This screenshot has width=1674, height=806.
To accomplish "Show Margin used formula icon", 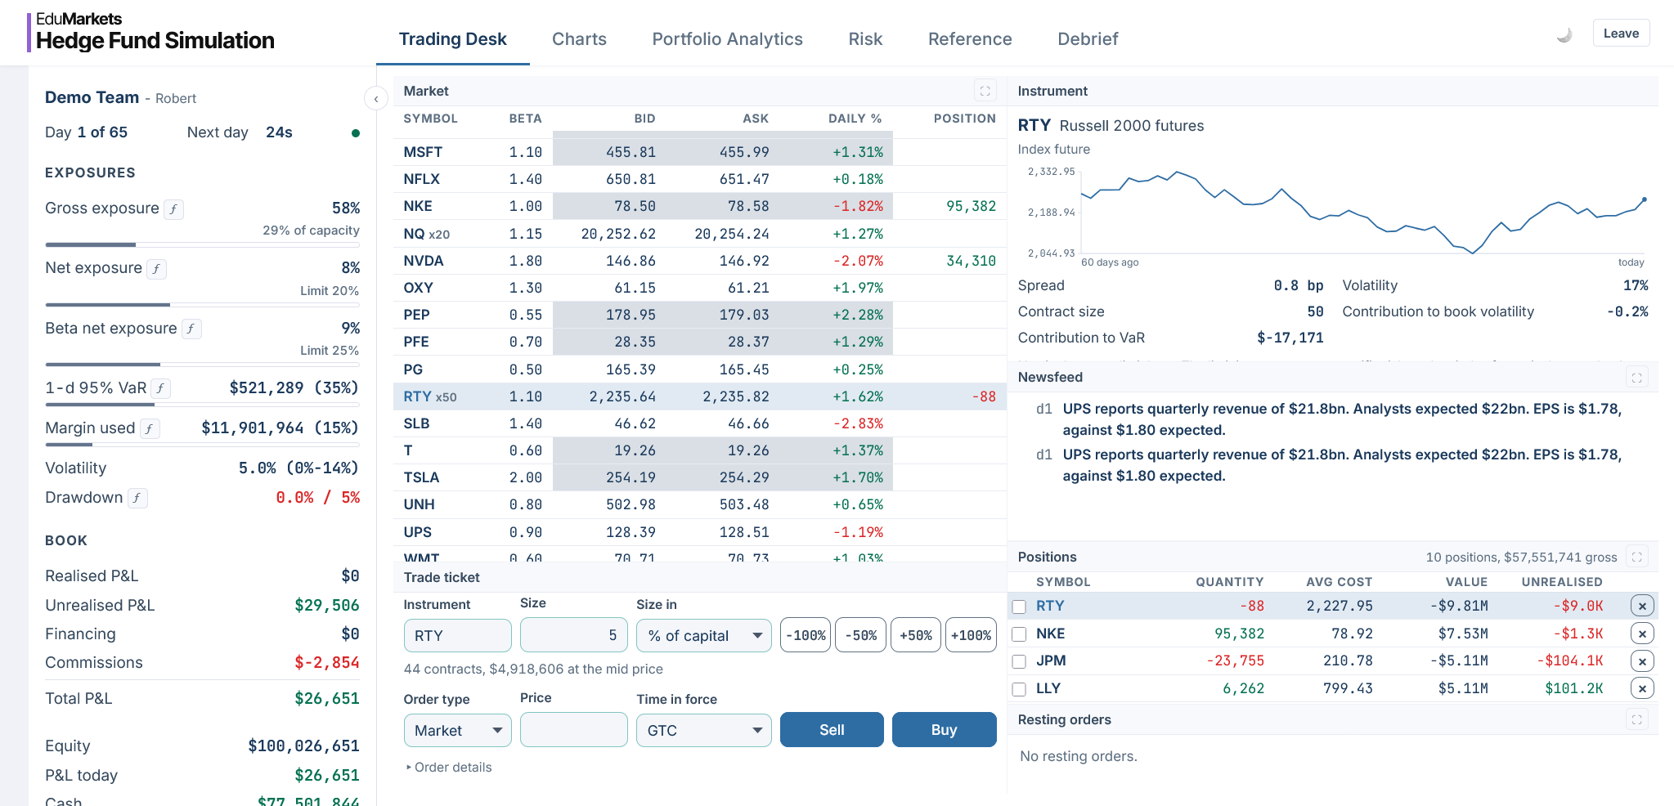I will (150, 428).
